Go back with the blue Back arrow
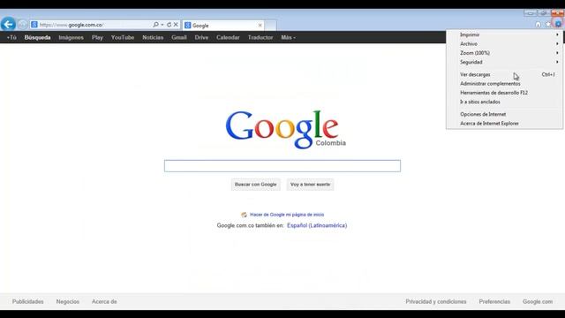565x318 pixels. 8,24
